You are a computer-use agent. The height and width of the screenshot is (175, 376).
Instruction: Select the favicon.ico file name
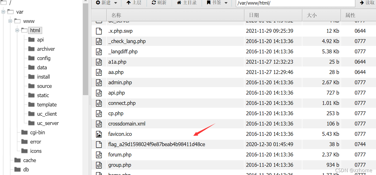click(120, 134)
